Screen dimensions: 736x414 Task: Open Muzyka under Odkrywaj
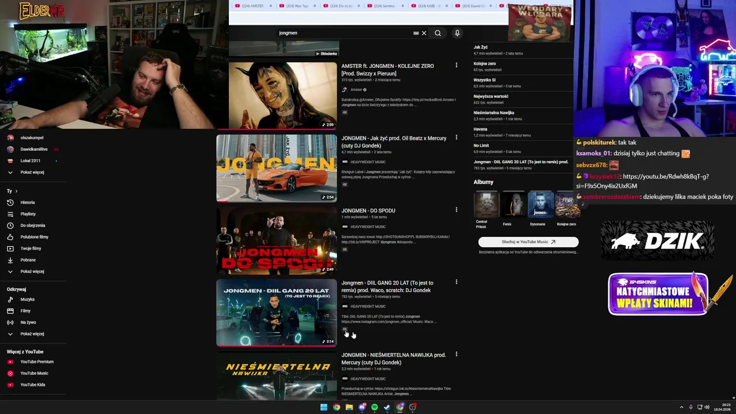click(x=27, y=300)
